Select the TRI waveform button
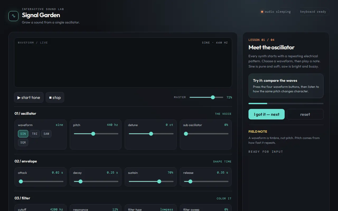Screen dimensions: 338x211 (35, 134)
